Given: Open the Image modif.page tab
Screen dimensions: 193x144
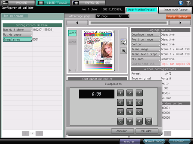Looking at the screenshot, I should tap(175, 10).
